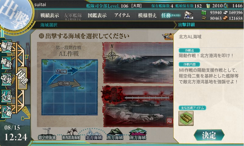
Task: Select the 改装 remodel icon
Action: pyautogui.click(x=6, y=79)
